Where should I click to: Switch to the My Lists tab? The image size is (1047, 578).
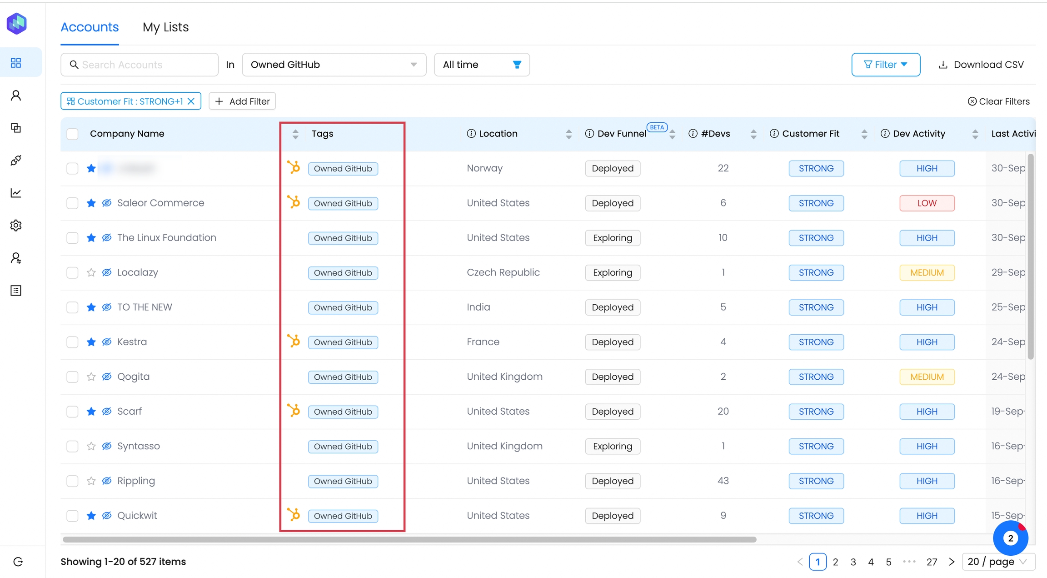click(165, 27)
